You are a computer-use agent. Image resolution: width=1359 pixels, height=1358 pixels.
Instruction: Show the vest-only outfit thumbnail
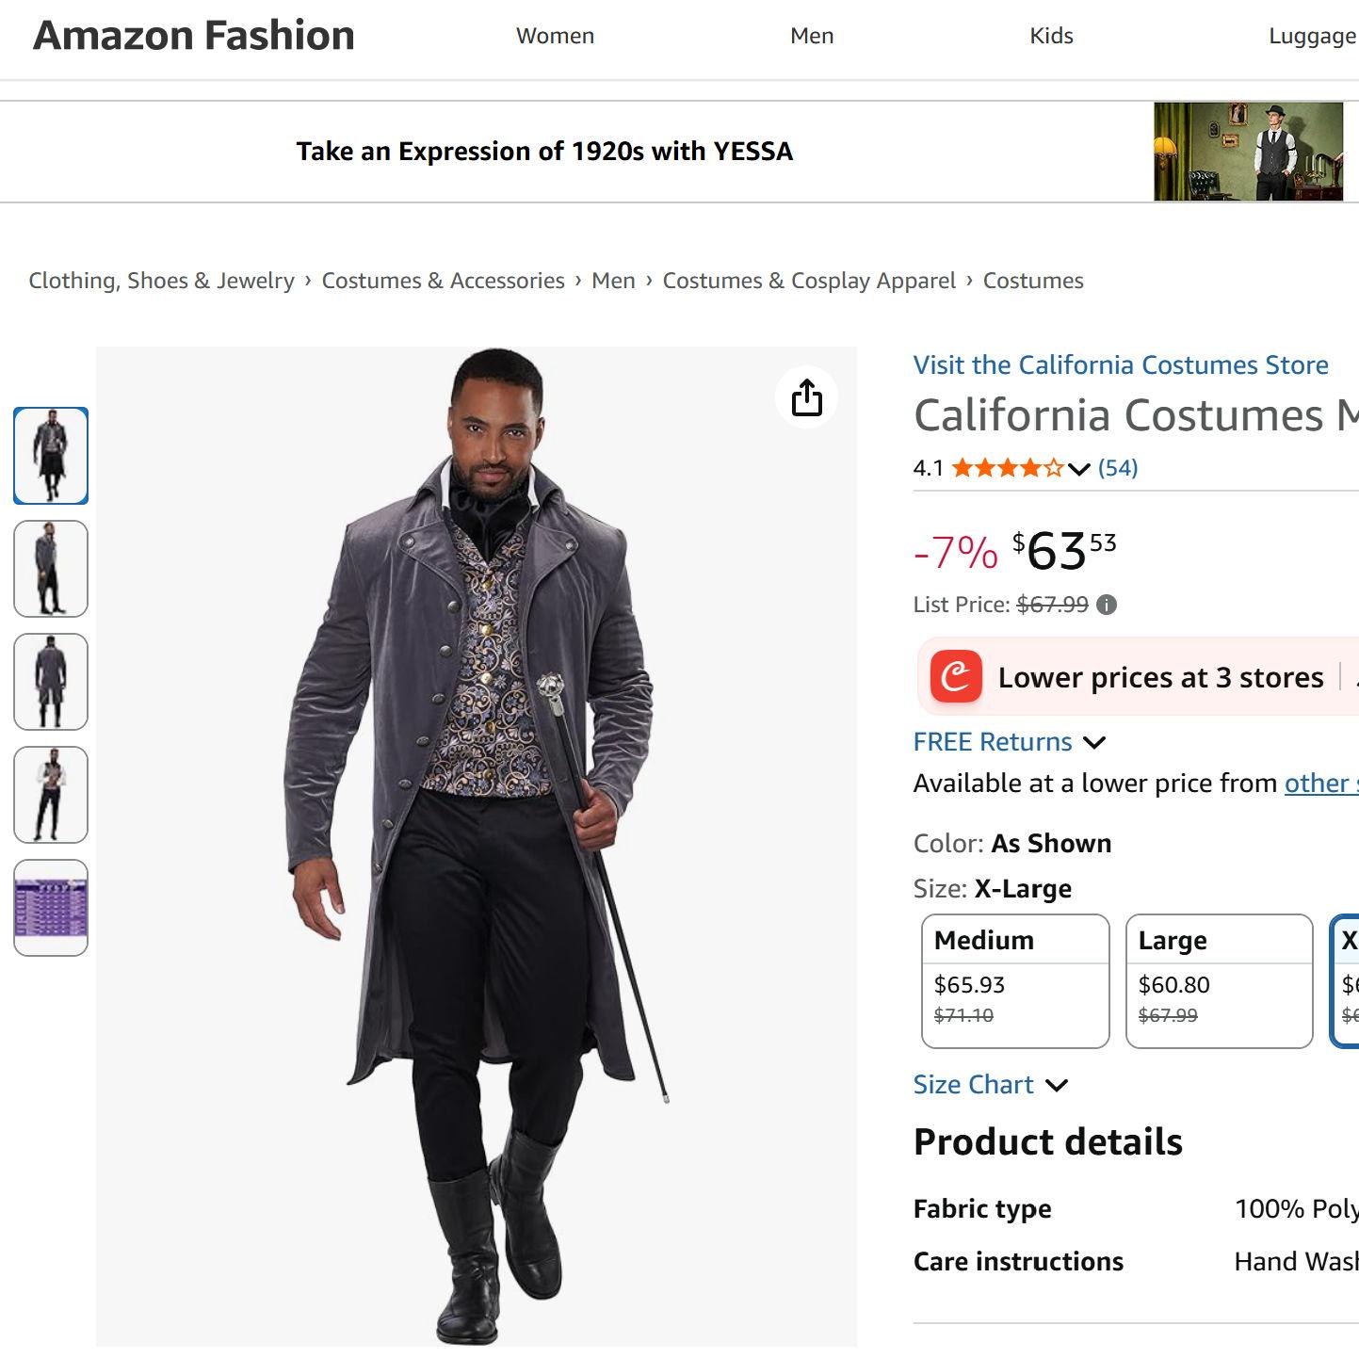pyautogui.click(x=51, y=795)
